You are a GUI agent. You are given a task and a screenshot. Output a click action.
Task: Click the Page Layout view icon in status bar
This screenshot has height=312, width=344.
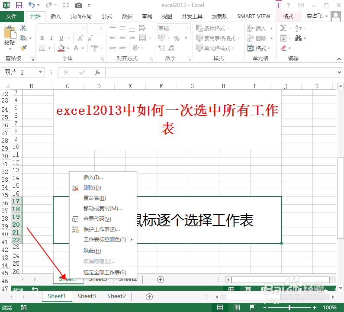[x=237, y=307]
